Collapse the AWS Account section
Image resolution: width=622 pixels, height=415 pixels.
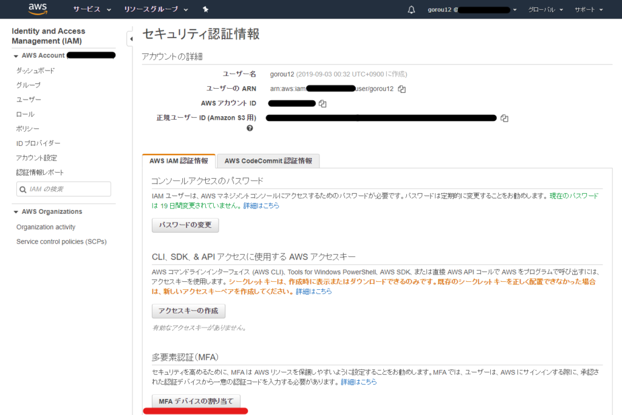(x=16, y=56)
